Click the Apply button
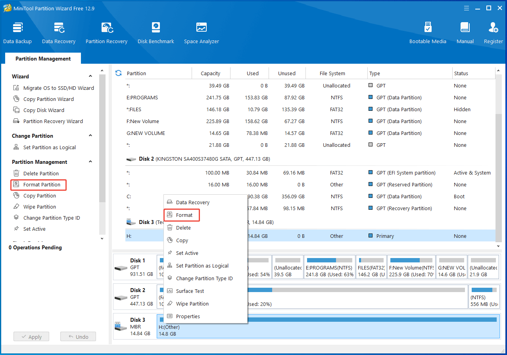The height and width of the screenshot is (355, 507). (x=31, y=337)
